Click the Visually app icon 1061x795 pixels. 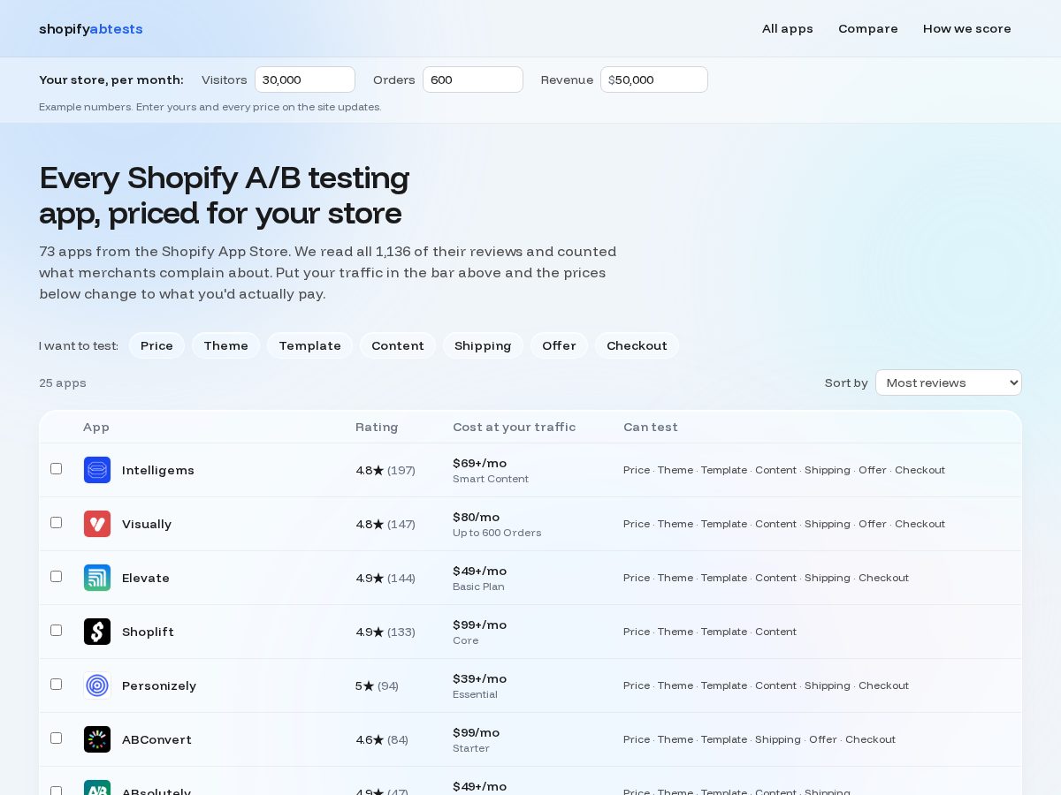97,524
